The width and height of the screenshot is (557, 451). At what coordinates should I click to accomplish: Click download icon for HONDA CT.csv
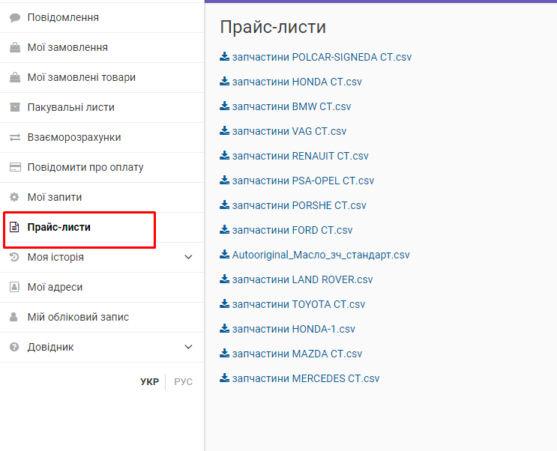point(224,82)
